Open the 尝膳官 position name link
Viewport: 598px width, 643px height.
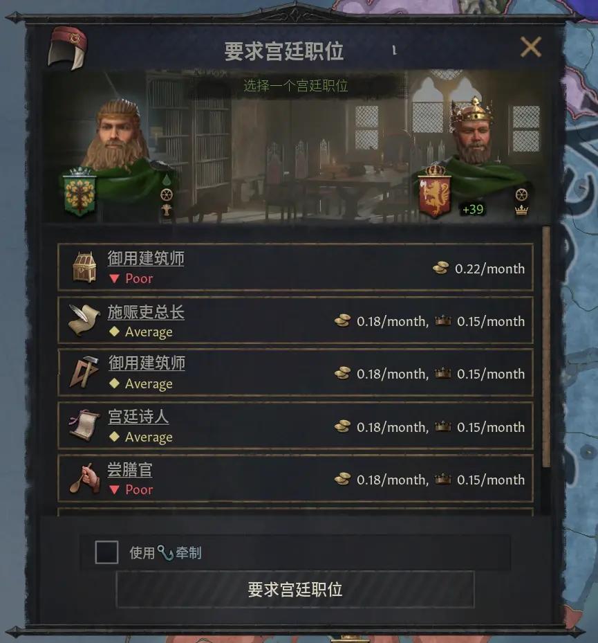pyautogui.click(x=129, y=469)
